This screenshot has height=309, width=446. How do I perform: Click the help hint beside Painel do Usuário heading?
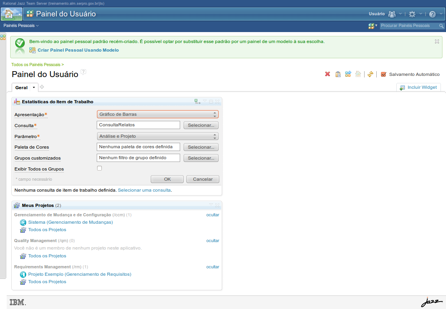click(x=83, y=72)
